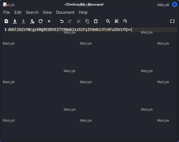179x142 pixels.
Task: Click the Copy icon in toolbar
Action: coord(87,21)
